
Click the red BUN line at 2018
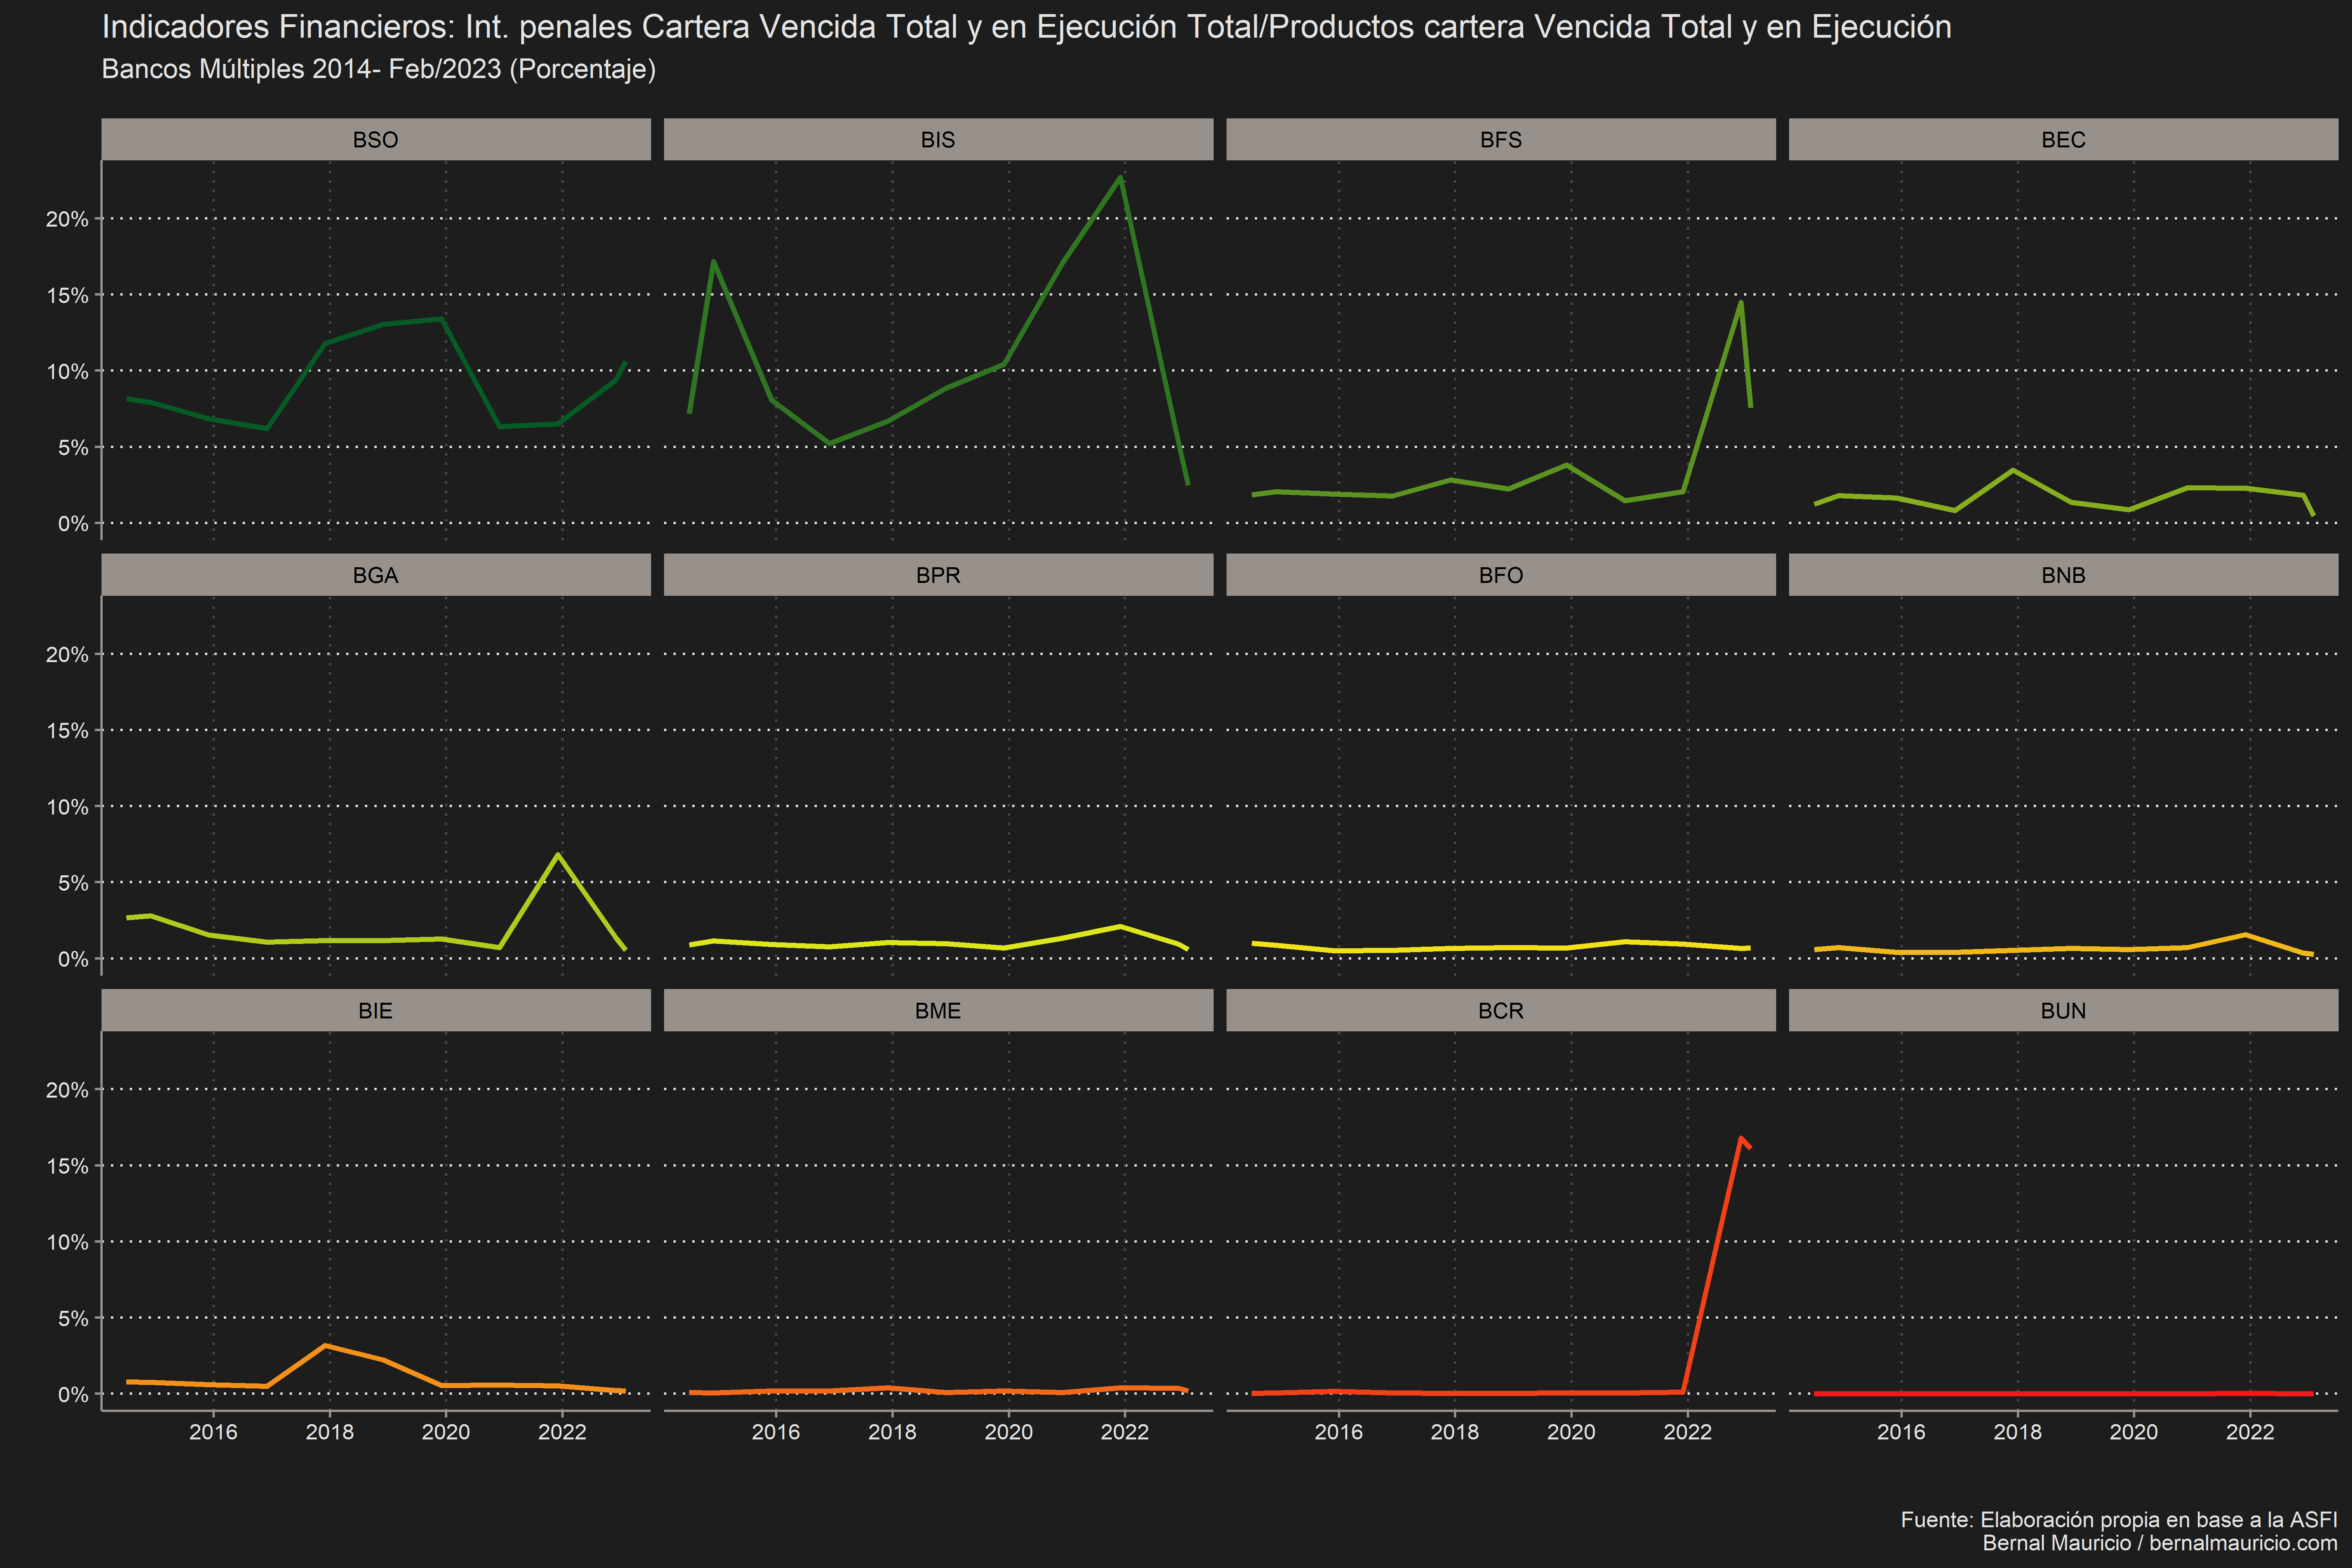click(x=2018, y=1393)
